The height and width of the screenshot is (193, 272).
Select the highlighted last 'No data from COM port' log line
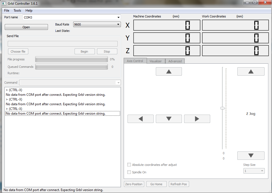click(63, 114)
